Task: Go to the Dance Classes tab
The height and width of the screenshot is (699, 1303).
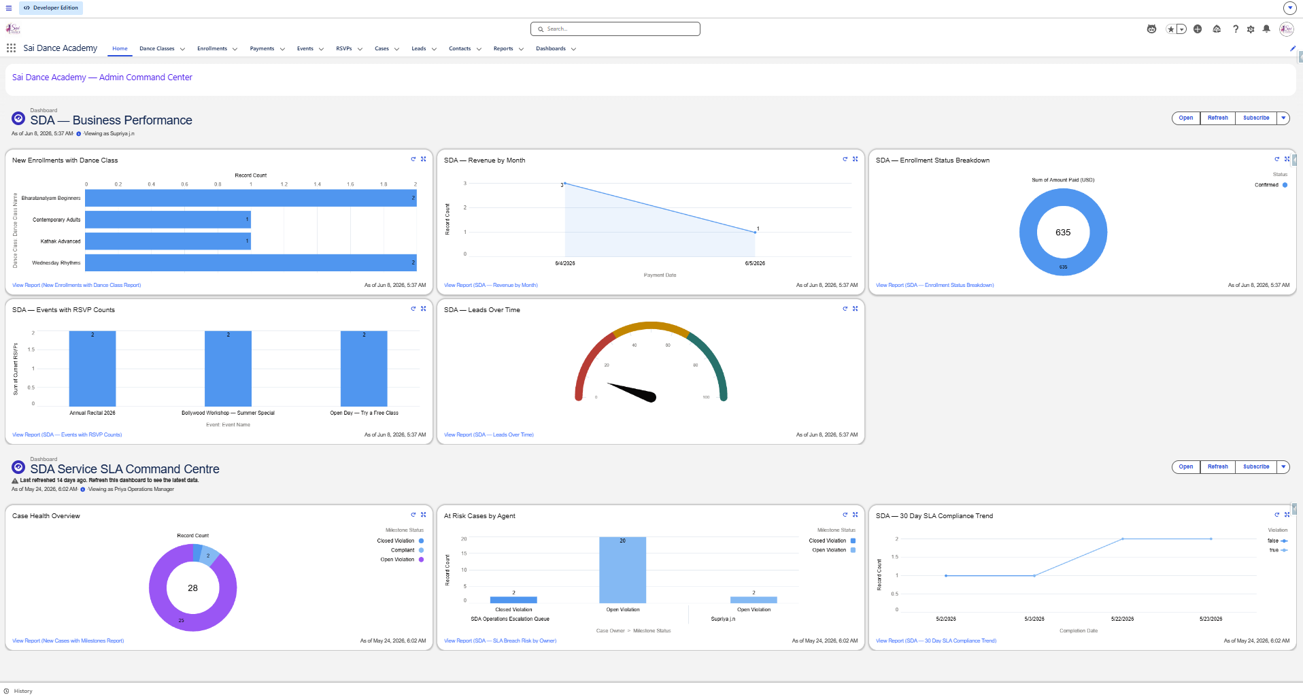Action: [157, 49]
